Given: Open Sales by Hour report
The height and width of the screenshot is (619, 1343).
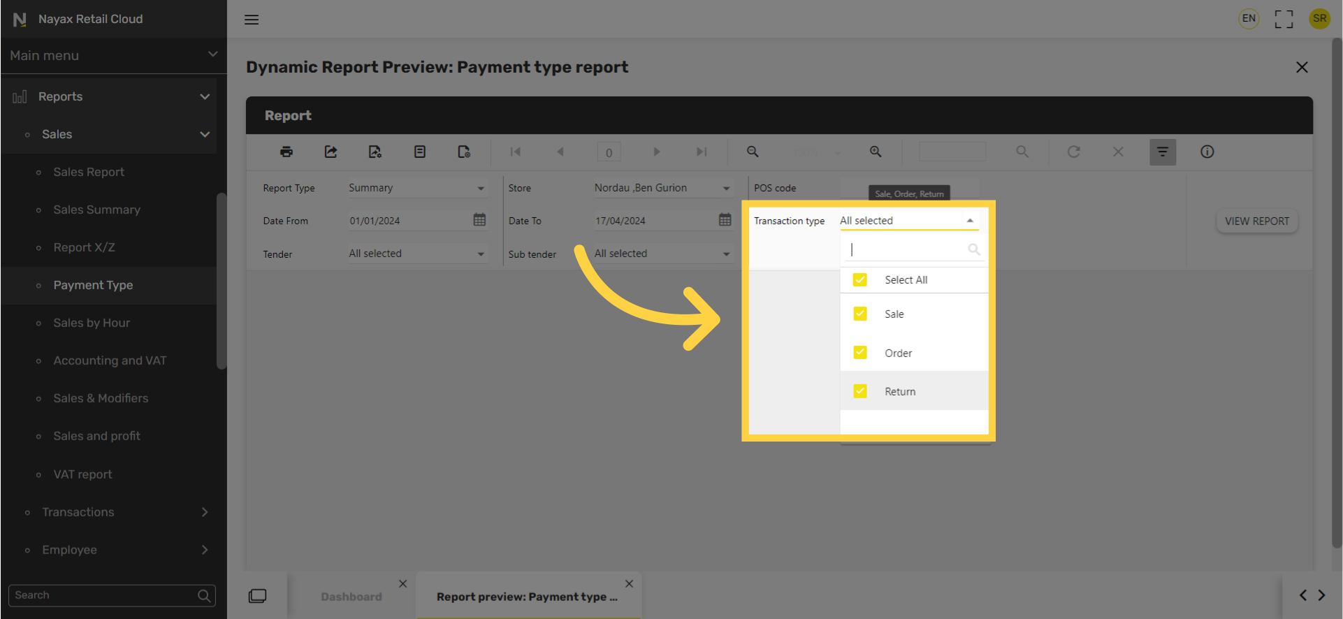Looking at the screenshot, I should (92, 323).
